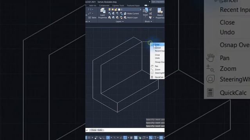Screen dimensions: 250x140
Task: Toggle Isometric Drafting in status bar
Action: click(x=114, y=137)
